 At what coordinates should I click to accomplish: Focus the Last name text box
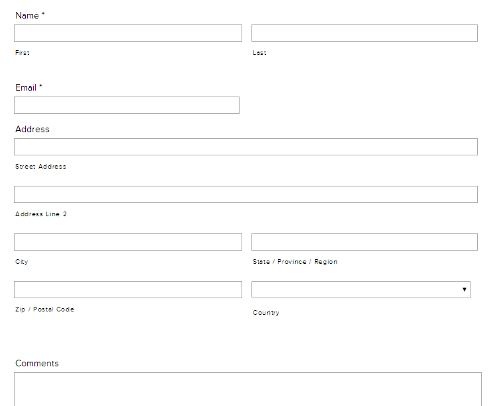click(x=364, y=33)
